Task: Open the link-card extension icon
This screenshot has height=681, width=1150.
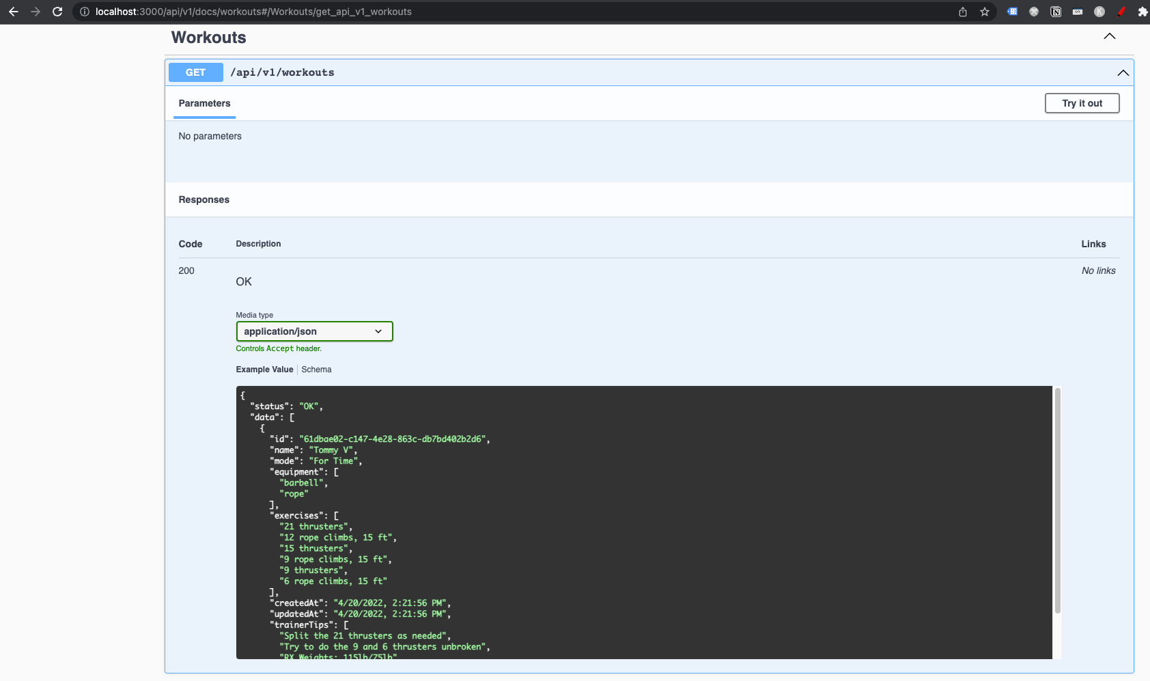Action: pyautogui.click(x=1078, y=12)
